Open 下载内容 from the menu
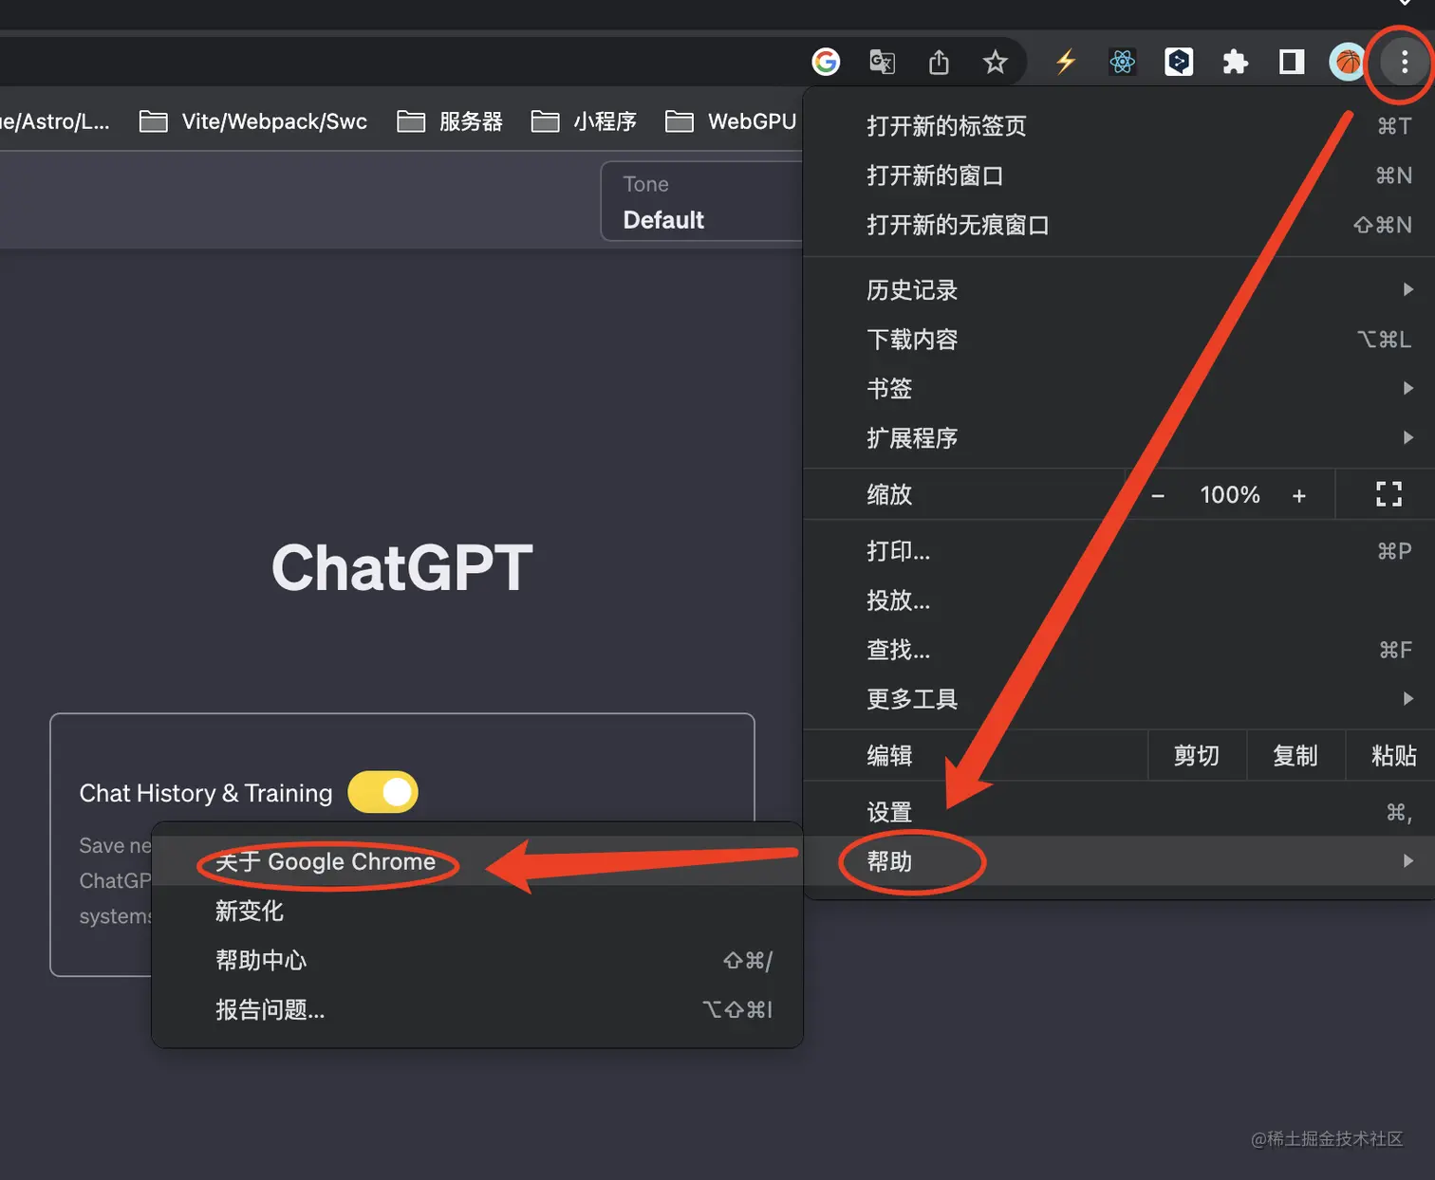The height and width of the screenshot is (1180, 1435). [x=1119, y=339]
